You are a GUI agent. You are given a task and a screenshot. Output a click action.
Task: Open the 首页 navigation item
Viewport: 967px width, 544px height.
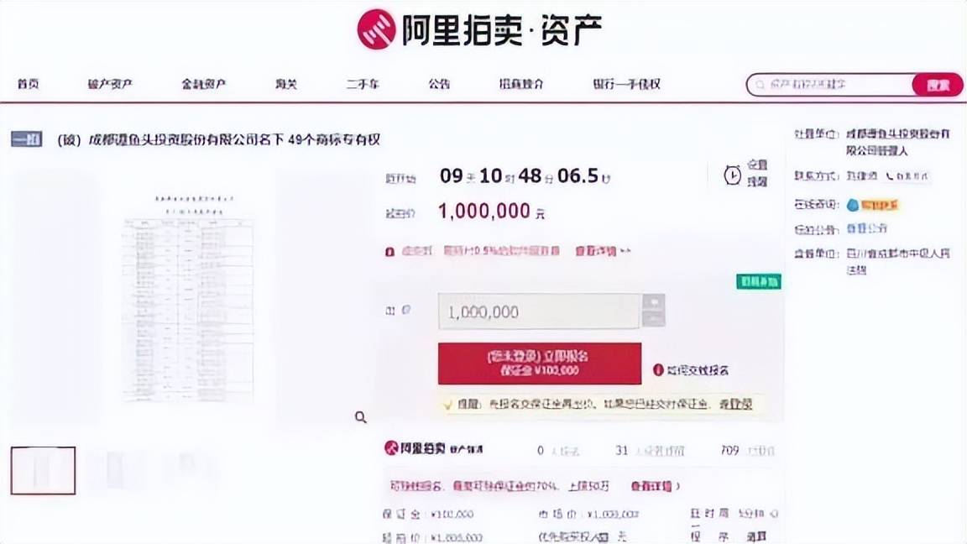pos(29,84)
